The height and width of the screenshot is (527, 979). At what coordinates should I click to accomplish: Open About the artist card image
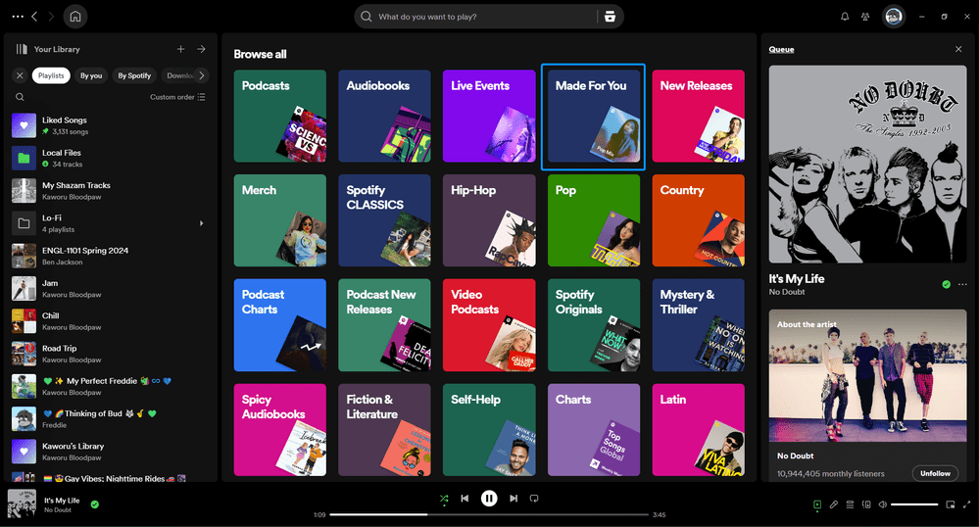click(867, 376)
